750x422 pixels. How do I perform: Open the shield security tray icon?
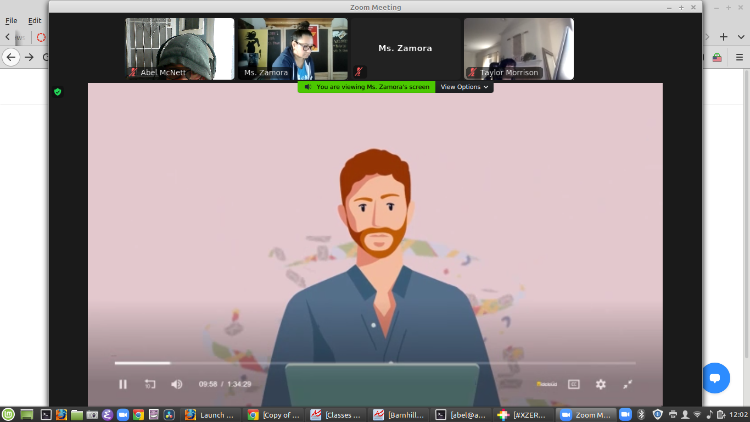(657, 414)
